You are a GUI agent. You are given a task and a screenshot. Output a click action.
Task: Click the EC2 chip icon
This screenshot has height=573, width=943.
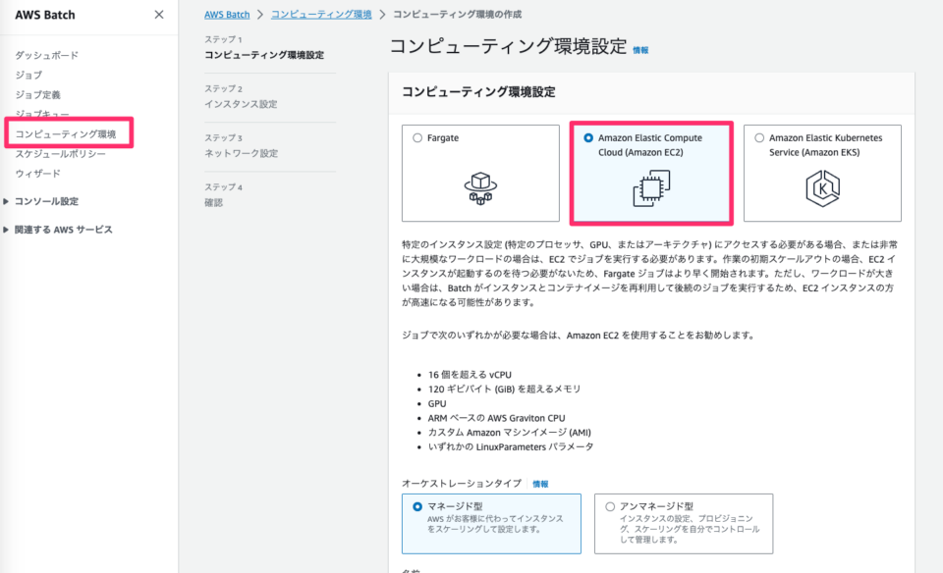click(x=651, y=188)
